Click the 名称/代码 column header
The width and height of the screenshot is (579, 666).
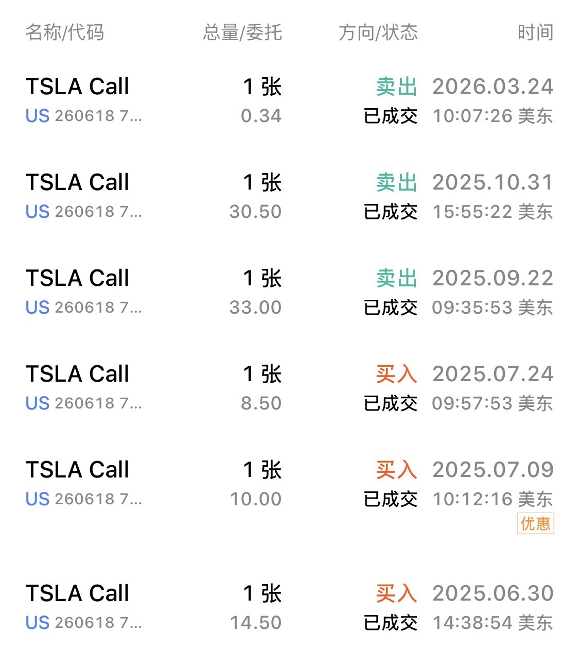65,32
